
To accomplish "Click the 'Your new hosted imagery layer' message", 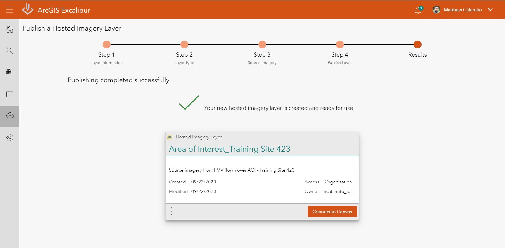I will click(x=278, y=108).
